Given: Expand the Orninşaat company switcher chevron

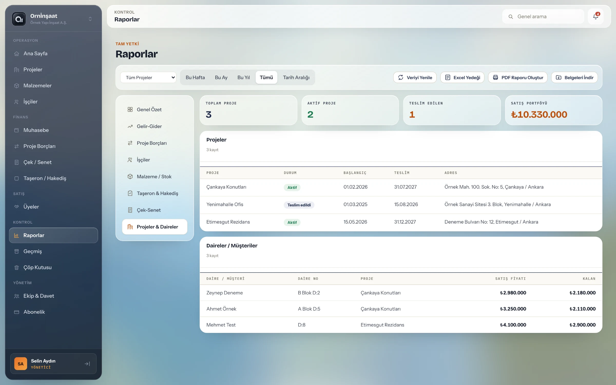Looking at the screenshot, I should [x=90, y=19].
